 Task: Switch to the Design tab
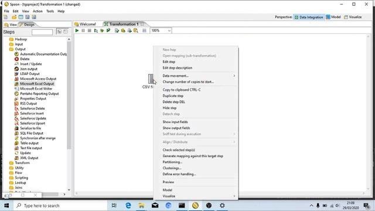pyautogui.click(x=27, y=25)
